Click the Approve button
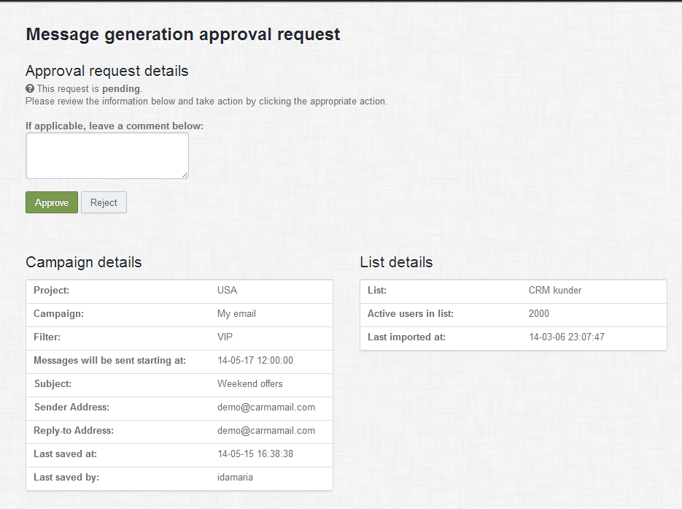The height and width of the screenshot is (509, 682). [52, 202]
